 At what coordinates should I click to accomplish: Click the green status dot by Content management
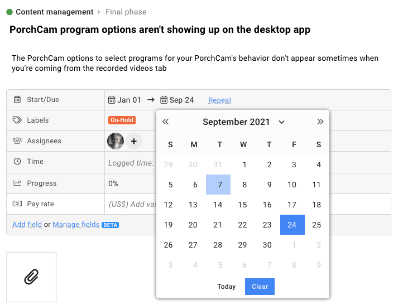pos(9,12)
